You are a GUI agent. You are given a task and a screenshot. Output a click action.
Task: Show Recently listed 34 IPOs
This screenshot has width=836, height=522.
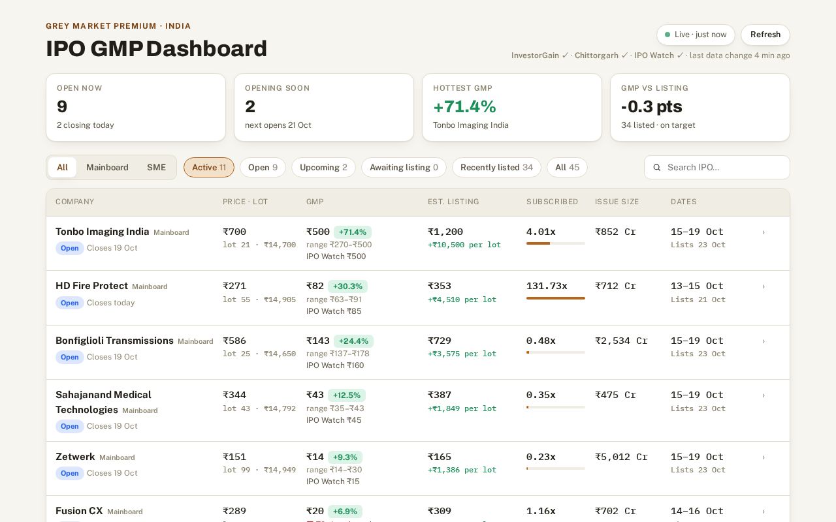(x=496, y=167)
